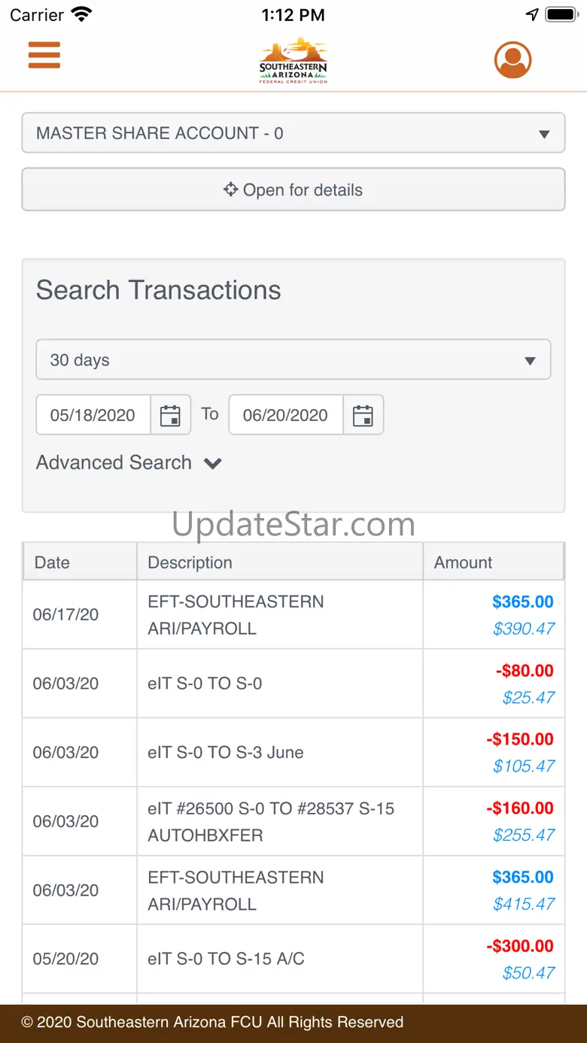Tap the location arrow in status bar
Image resolution: width=587 pixels, height=1043 pixels.
pyautogui.click(x=532, y=15)
